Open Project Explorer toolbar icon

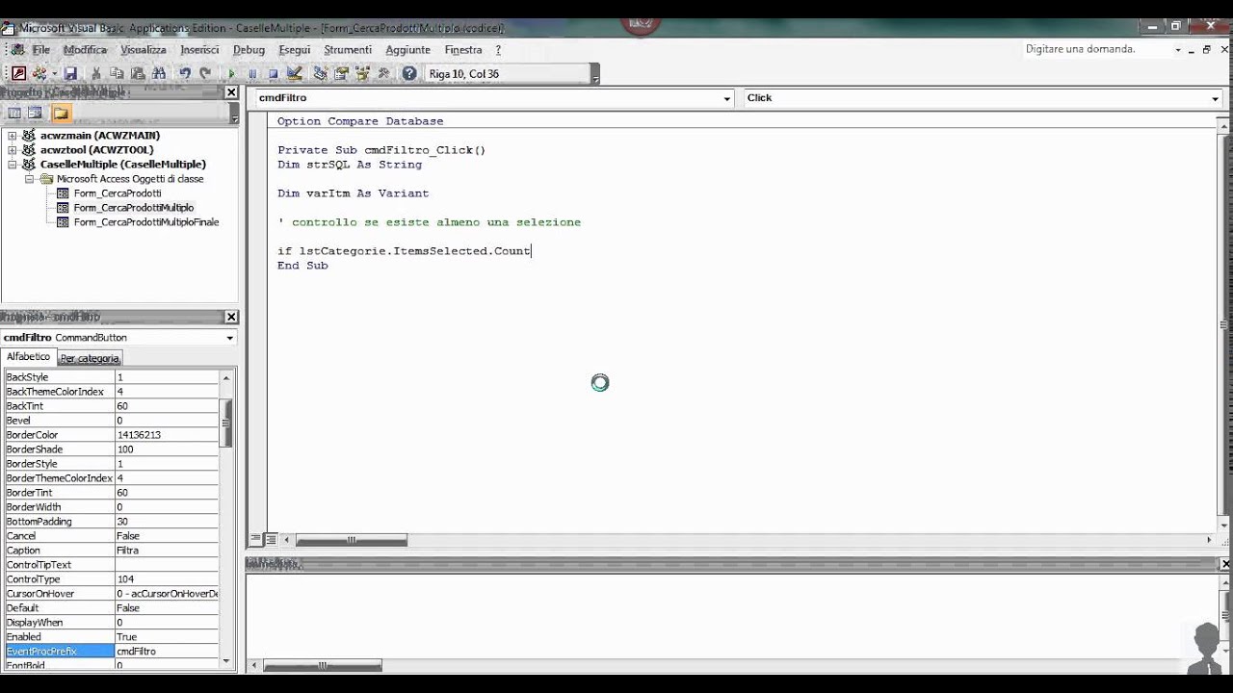(320, 73)
